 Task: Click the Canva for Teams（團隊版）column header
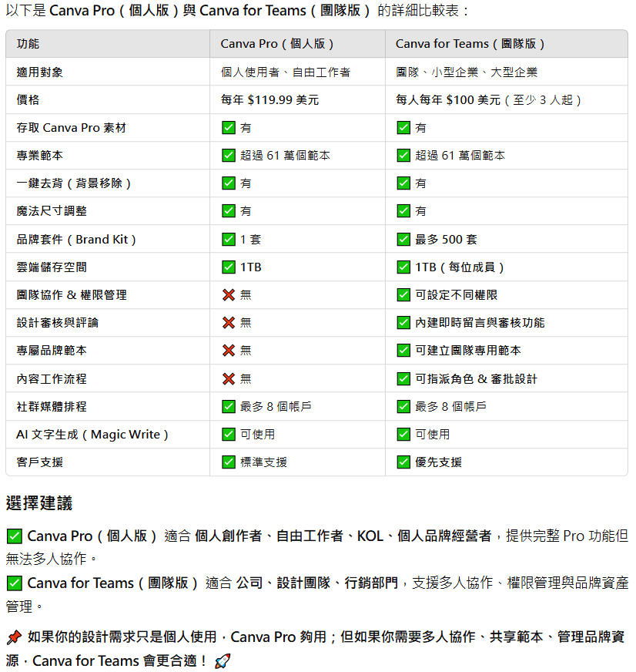pos(470,44)
